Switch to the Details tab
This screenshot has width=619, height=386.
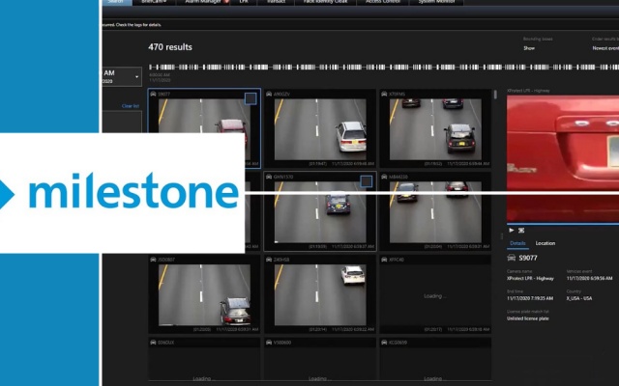pos(517,243)
